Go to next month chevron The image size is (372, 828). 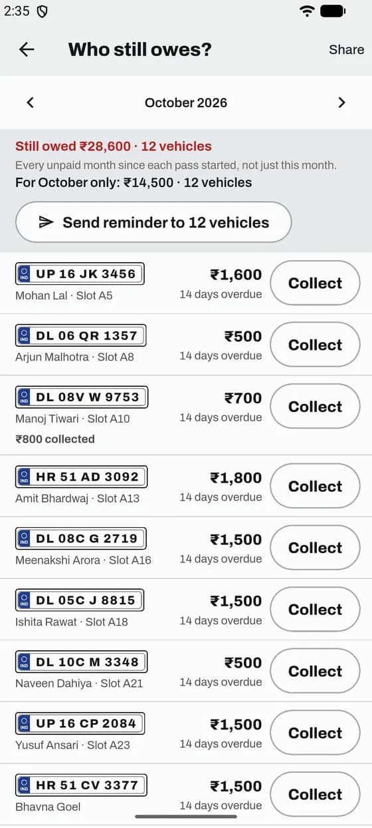(x=341, y=103)
